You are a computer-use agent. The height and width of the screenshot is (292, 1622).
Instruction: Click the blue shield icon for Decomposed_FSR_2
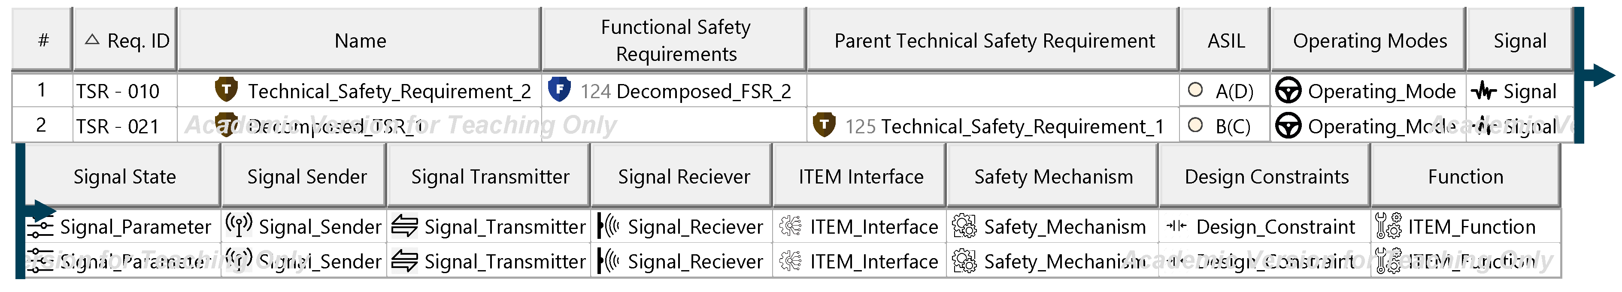(x=559, y=89)
